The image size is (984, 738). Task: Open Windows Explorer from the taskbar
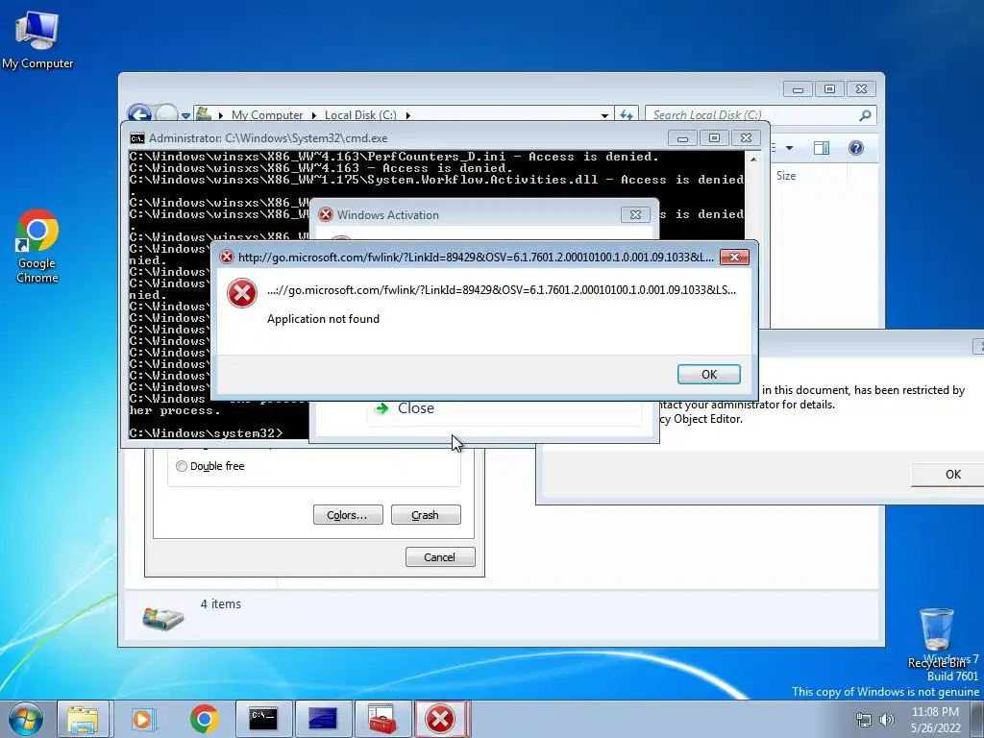tap(83, 719)
